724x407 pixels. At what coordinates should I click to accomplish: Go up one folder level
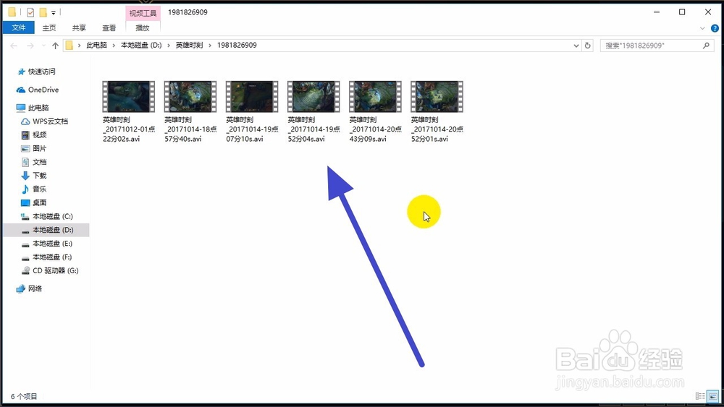56,46
